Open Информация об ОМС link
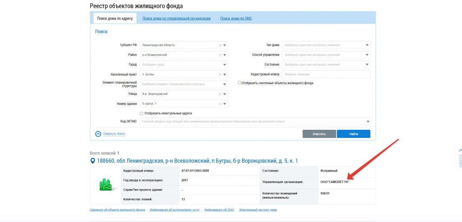 click(x=219, y=210)
